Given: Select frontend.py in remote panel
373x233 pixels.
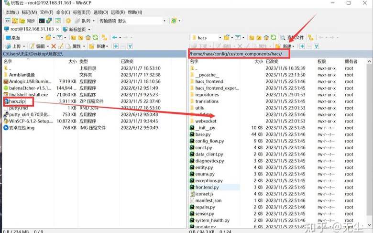Looking at the screenshot, I should 207,187.
